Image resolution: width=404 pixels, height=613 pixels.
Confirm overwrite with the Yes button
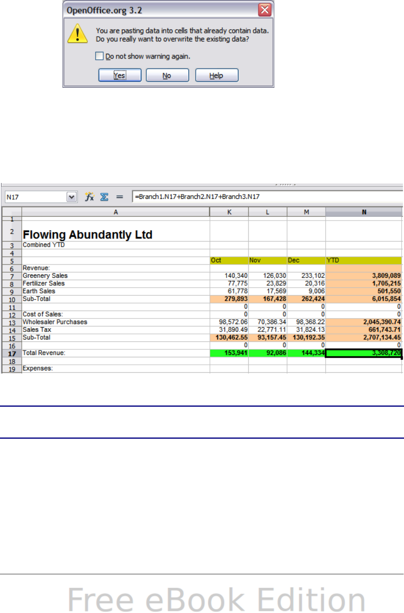(120, 75)
